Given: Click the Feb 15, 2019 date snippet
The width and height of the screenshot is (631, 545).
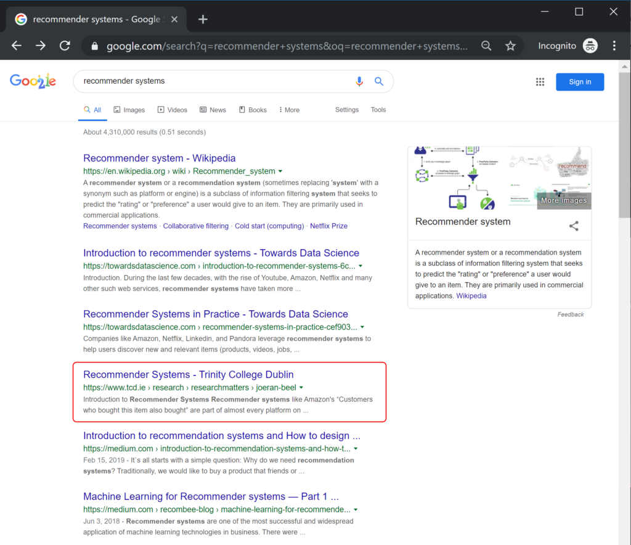Looking at the screenshot, I should [x=104, y=461].
